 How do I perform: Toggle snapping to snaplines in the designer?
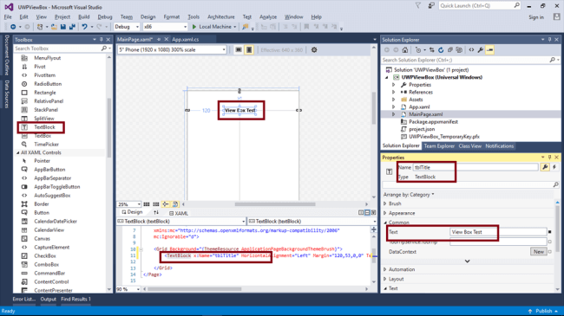166,204
